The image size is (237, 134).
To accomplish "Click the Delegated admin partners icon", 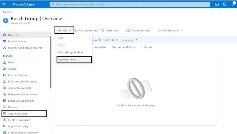I will pos(4,94).
